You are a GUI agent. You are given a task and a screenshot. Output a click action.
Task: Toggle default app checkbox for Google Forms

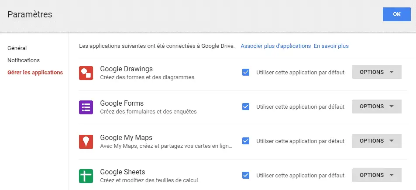click(x=246, y=107)
